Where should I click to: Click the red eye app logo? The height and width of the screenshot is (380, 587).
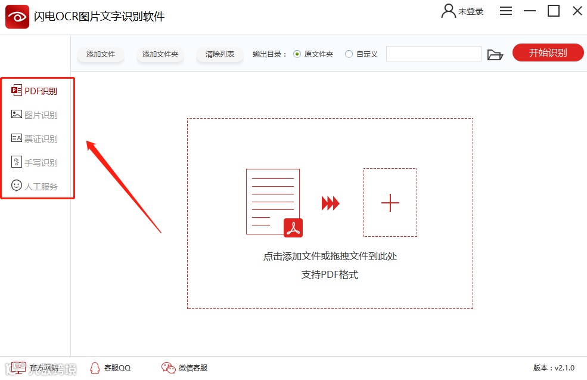coord(17,17)
